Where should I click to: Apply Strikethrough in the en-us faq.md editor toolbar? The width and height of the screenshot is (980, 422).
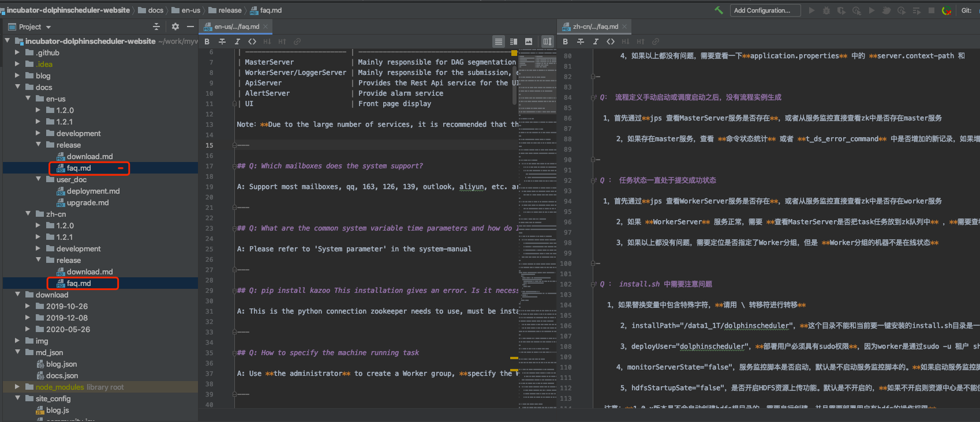tap(222, 42)
